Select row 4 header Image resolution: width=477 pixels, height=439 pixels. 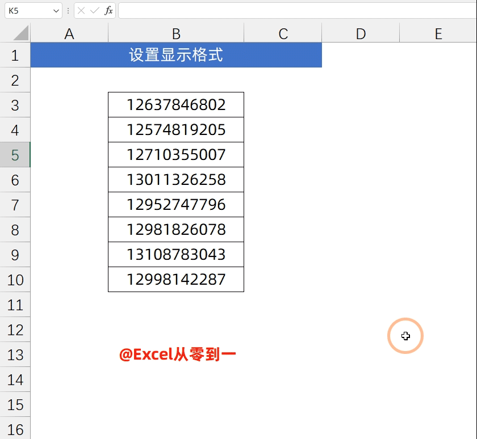(15, 130)
